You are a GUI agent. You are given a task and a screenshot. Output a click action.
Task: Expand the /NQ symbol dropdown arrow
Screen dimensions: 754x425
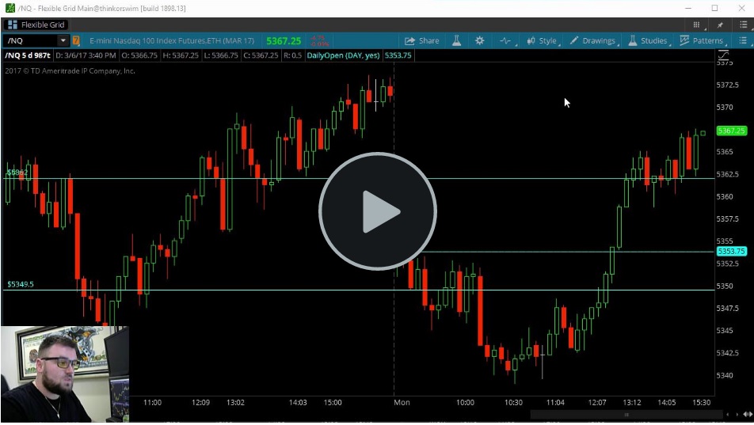tap(63, 41)
